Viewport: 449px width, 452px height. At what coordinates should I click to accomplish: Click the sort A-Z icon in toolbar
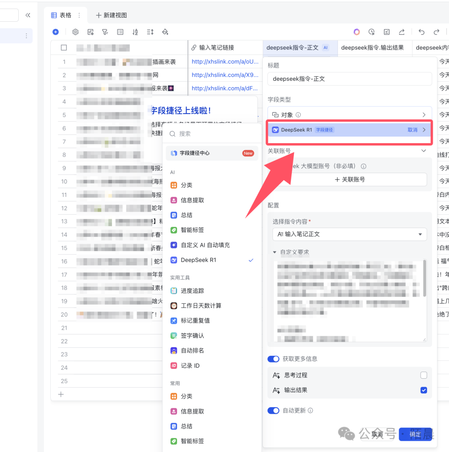click(135, 32)
